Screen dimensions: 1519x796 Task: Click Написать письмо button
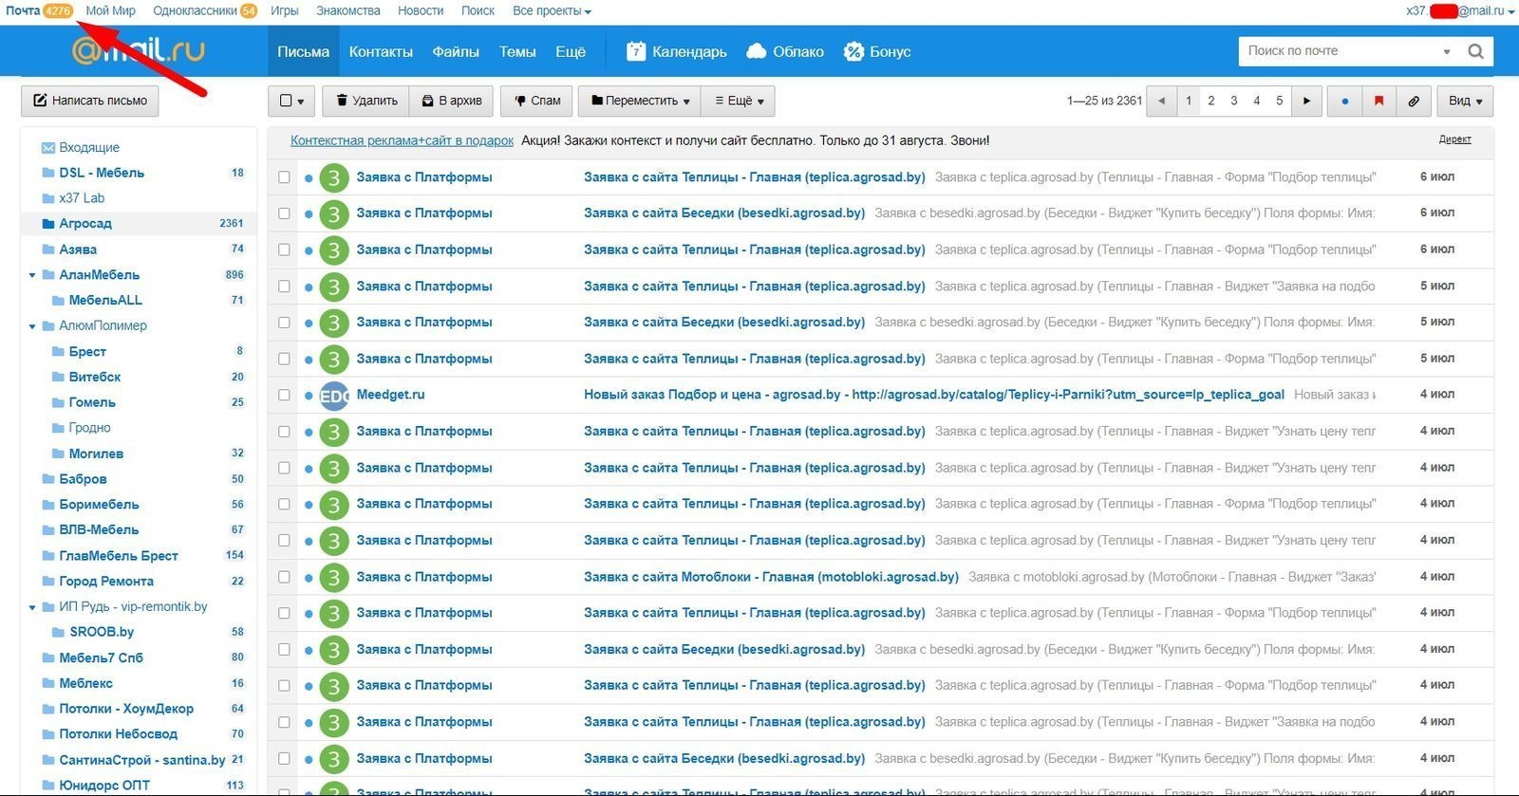pyautogui.click(x=90, y=101)
